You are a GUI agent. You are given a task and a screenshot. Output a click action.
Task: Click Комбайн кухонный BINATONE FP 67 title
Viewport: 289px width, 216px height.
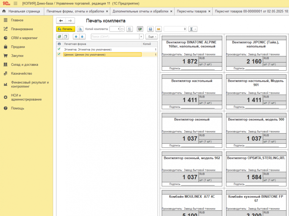point(256,198)
